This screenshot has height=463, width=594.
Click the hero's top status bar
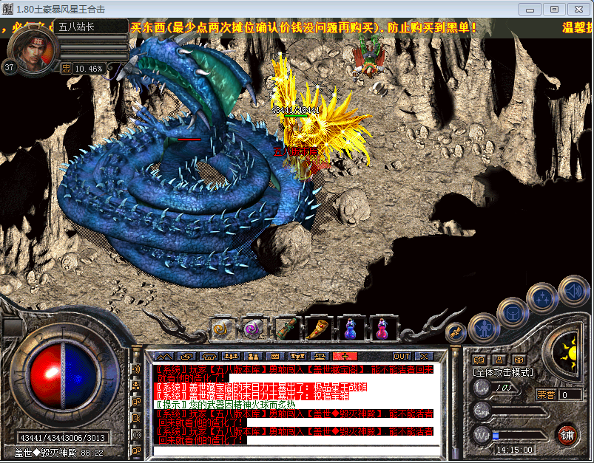(94, 38)
